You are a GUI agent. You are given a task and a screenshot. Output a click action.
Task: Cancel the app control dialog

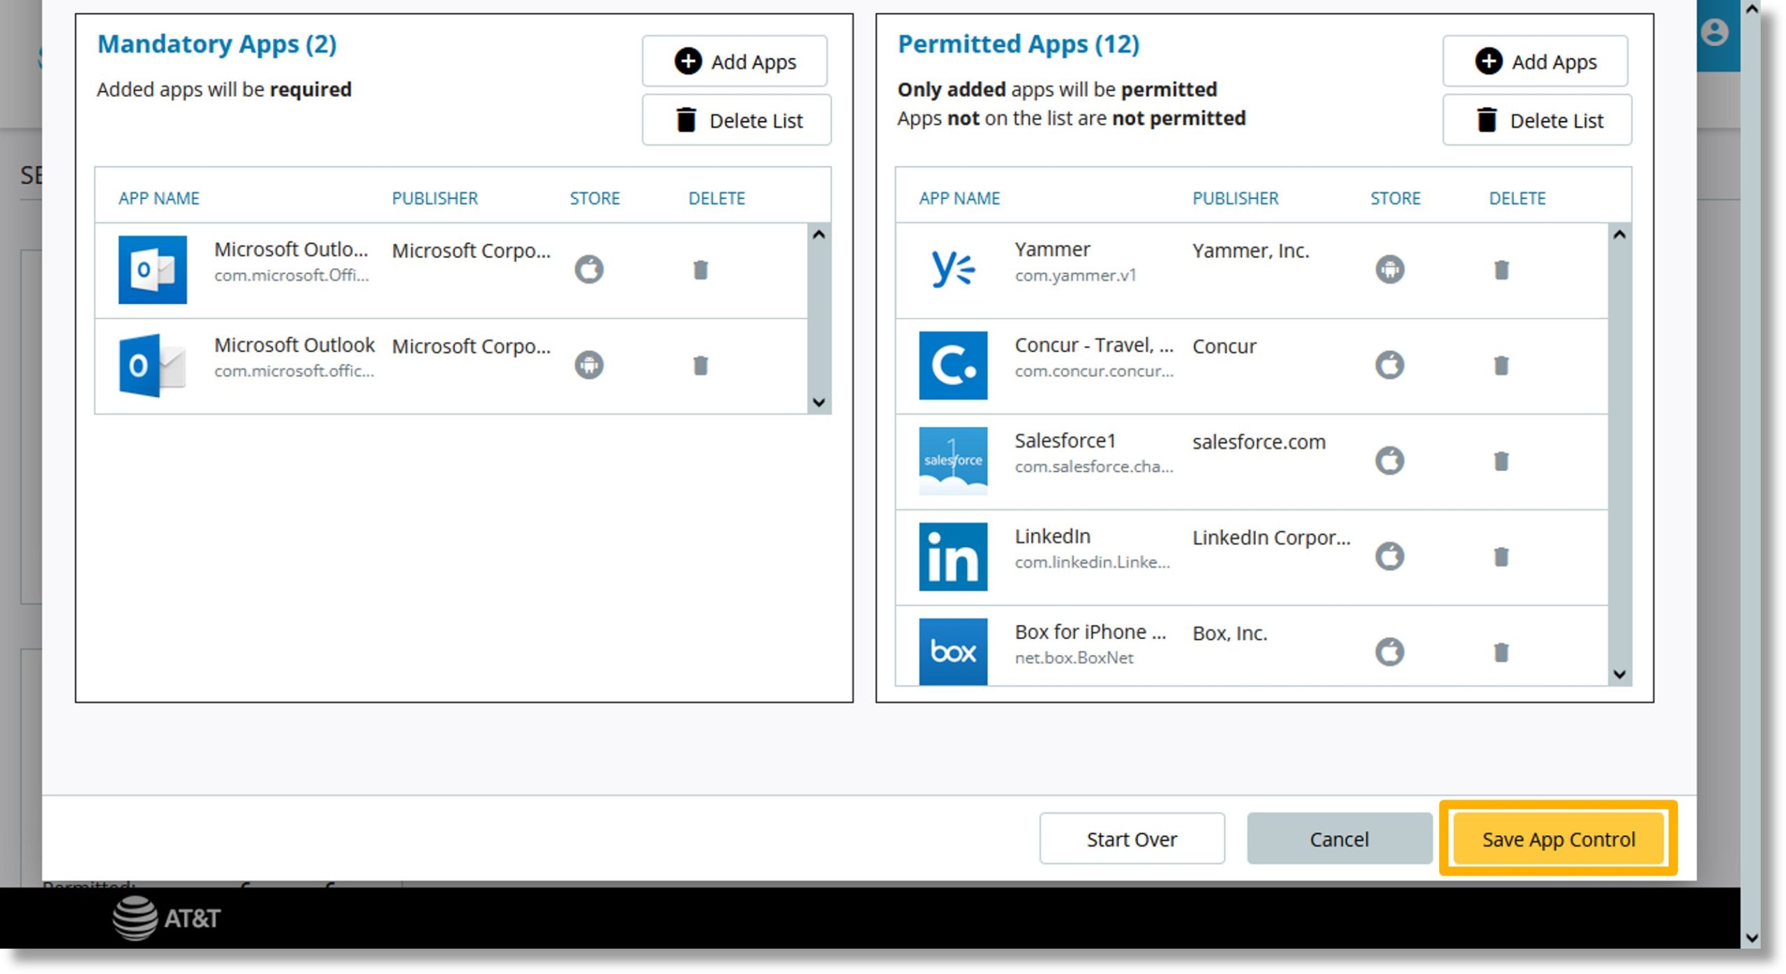pos(1339,839)
